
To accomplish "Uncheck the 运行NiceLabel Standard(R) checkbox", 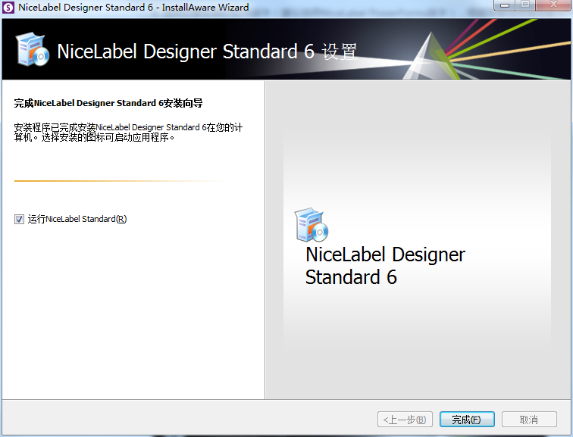I will coord(19,219).
